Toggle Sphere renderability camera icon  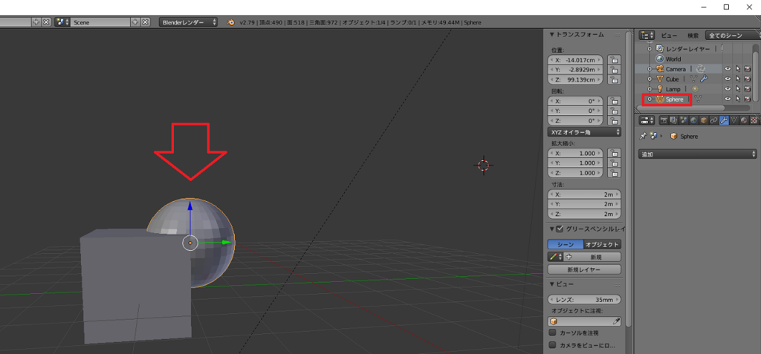[748, 99]
